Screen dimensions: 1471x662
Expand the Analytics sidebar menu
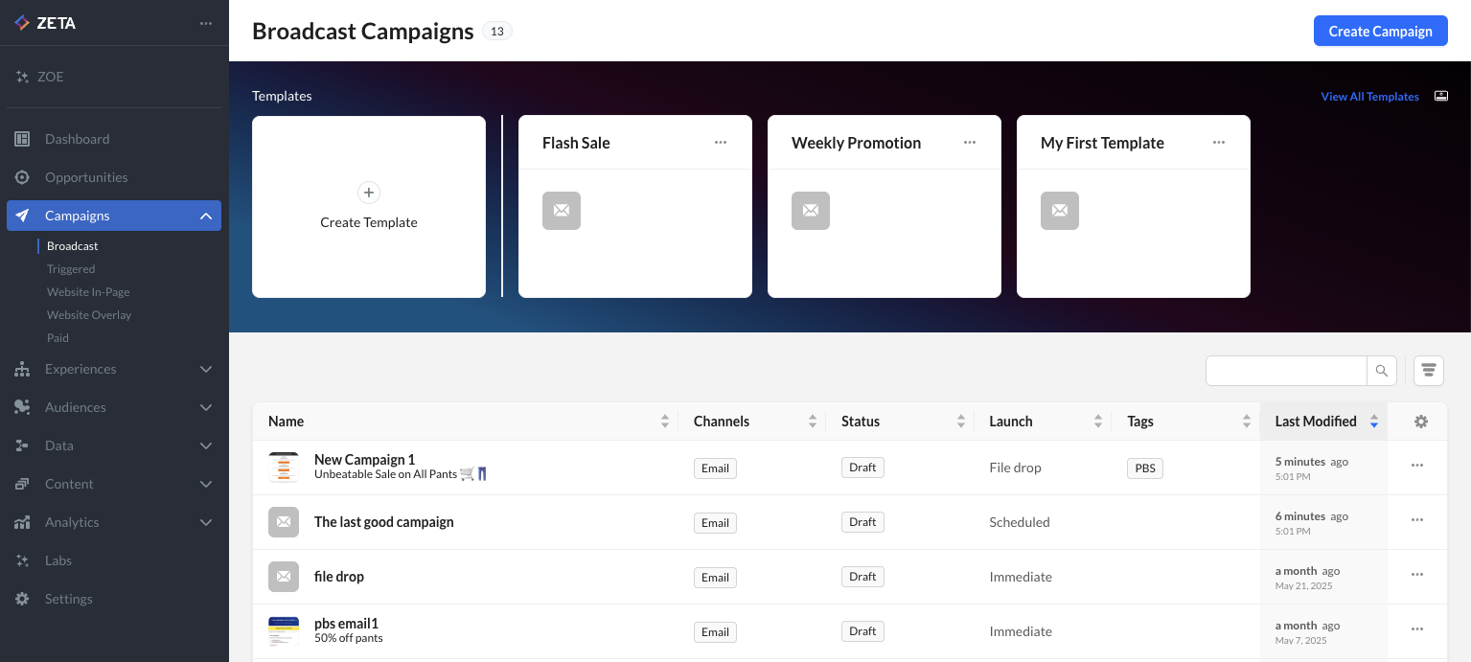coord(206,522)
